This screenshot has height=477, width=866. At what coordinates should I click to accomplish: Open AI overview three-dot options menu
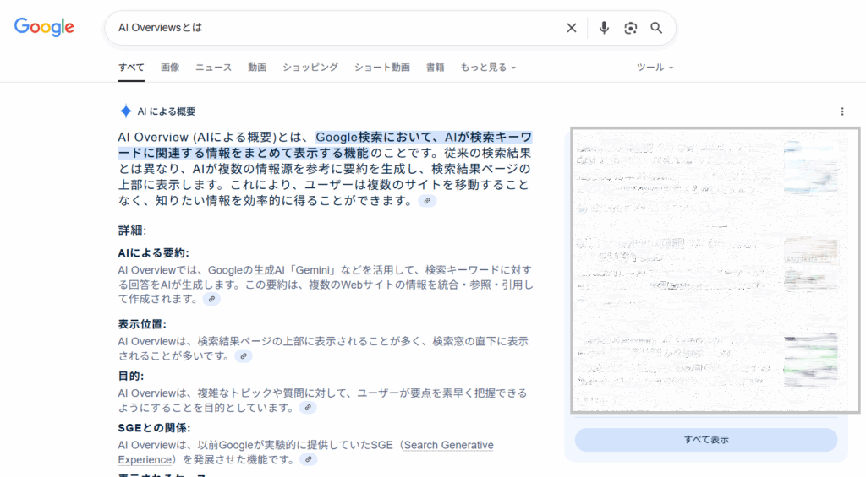[842, 111]
